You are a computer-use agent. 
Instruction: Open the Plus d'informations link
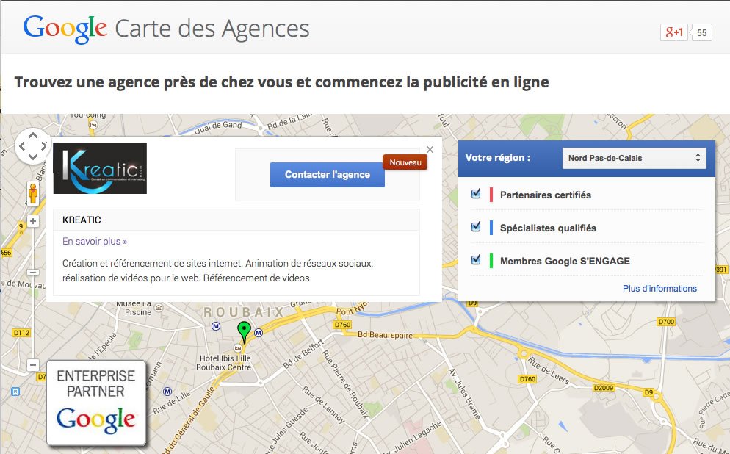point(659,288)
